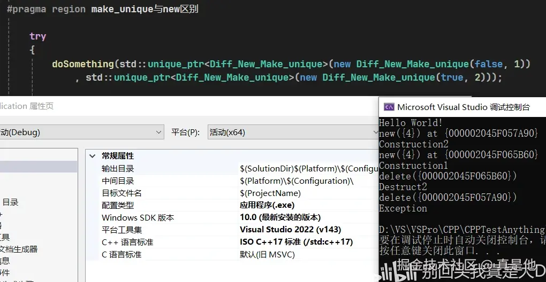Select the 输出目录 property row

coord(232,169)
